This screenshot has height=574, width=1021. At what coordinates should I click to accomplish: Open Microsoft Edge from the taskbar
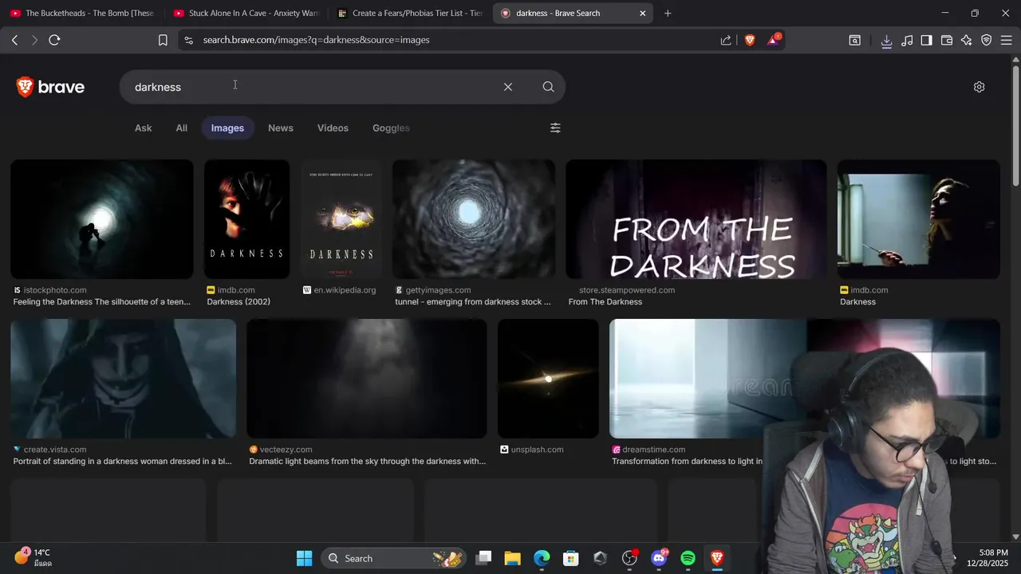(x=542, y=558)
